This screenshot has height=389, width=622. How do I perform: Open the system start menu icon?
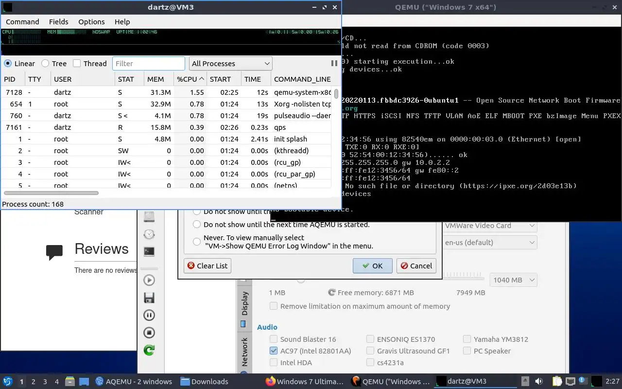coord(7,381)
